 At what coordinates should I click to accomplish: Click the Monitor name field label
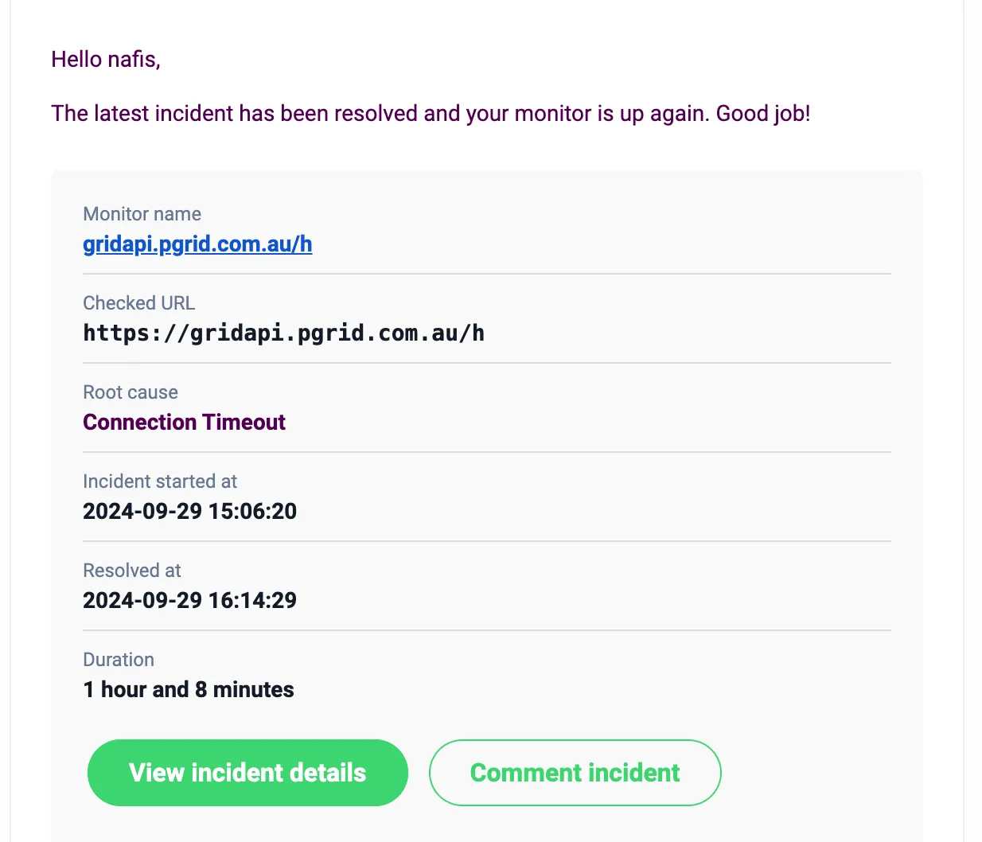[x=142, y=214]
